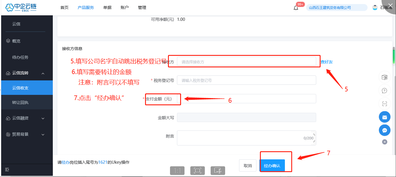Screen dimensions: 396x177
Task: Close the image viewer with top-right X
Action: [x=390, y=5]
